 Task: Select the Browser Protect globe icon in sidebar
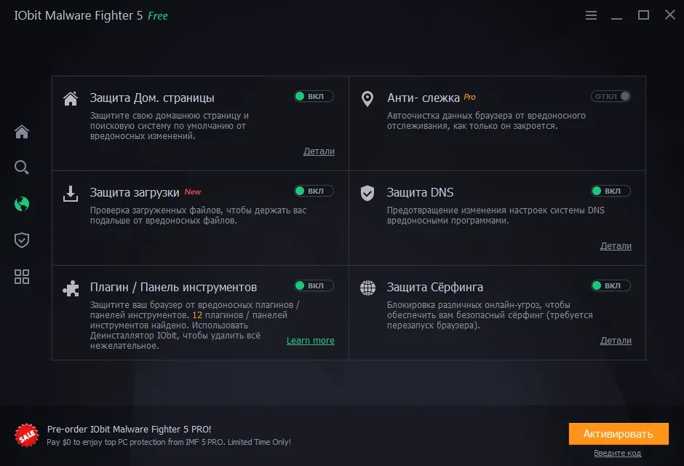22,204
